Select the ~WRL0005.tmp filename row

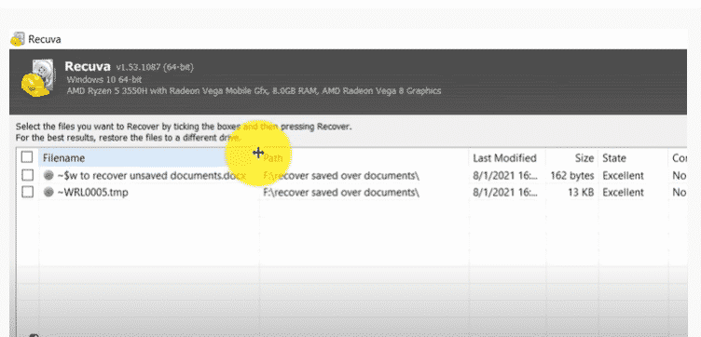(x=93, y=193)
